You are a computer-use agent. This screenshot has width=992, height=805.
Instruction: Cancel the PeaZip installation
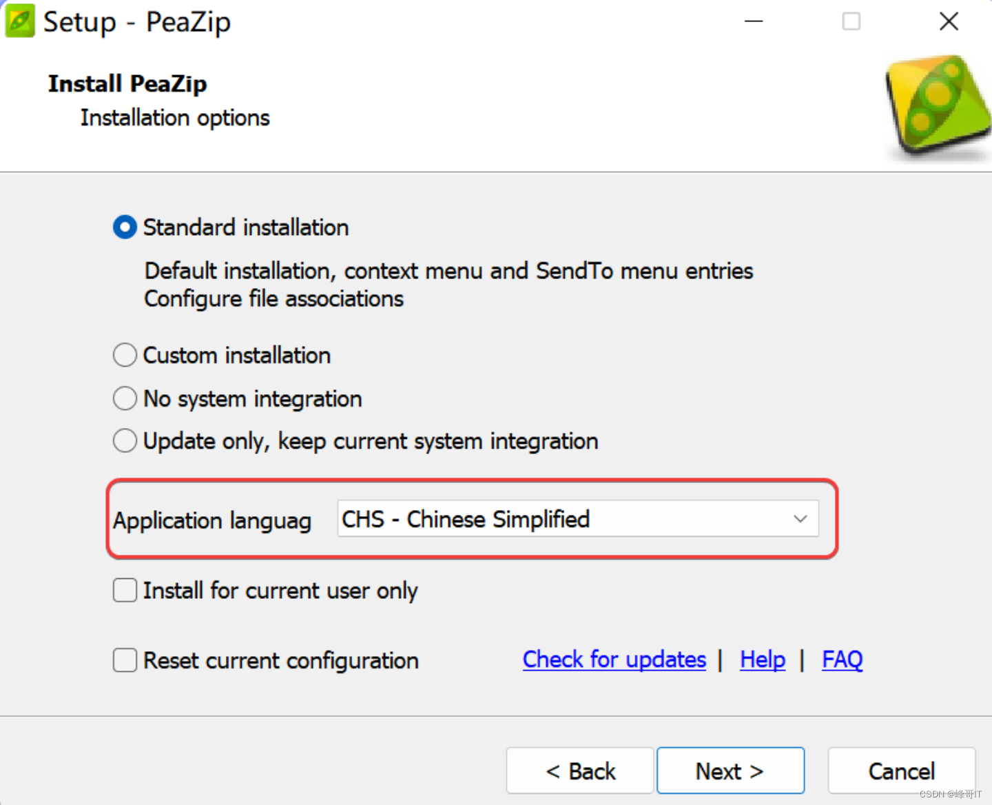click(902, 771)
